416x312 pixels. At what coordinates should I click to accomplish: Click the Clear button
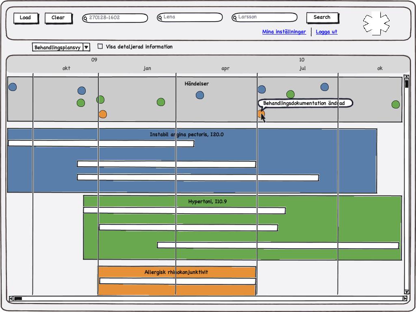(x=58, y=18)
